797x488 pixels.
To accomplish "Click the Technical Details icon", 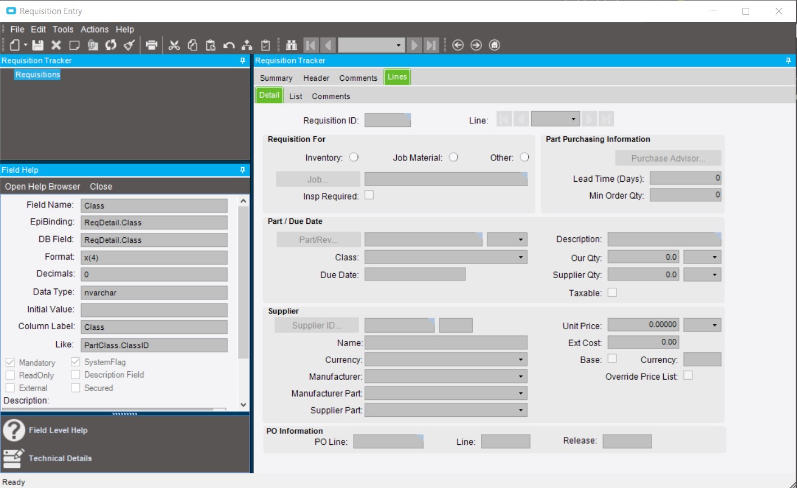I will (13, 458).
